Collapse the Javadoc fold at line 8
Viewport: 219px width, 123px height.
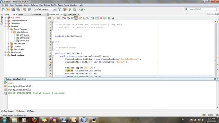(53, 42)
